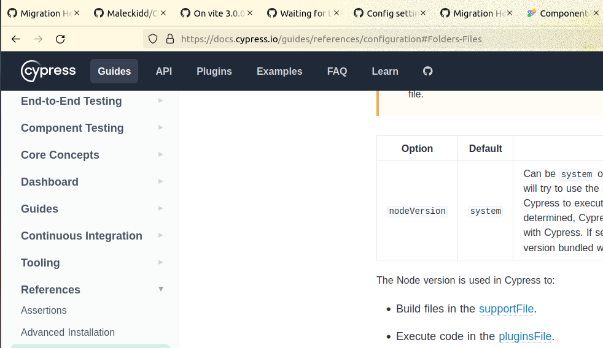
Task: Expand End-to-End Testing arrow in sidebar
Action: pos(160,100)
